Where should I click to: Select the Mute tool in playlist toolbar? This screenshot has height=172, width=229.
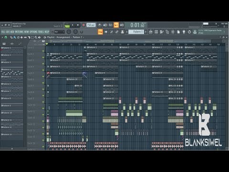[21, 37]
